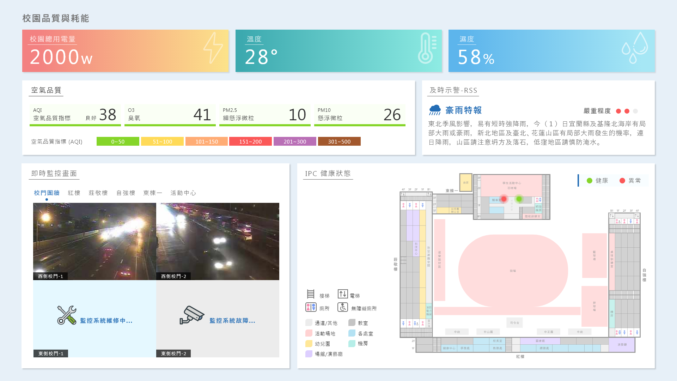This screenshot has height=381, width=677.
Task: Click the 場館/演藝廳 legend swatch
Action: [x=309, y=353]
